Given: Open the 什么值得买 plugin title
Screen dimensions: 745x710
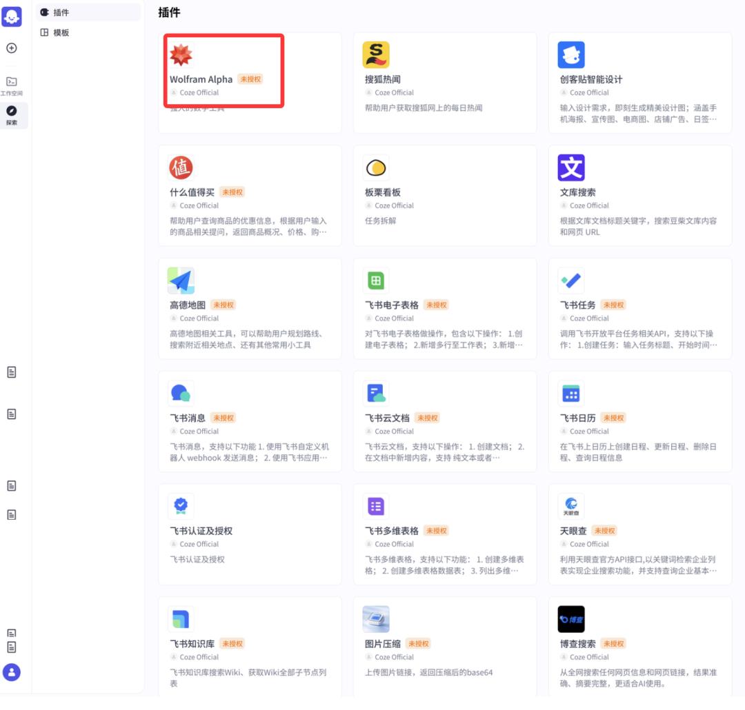Looking at the screenshot, I should click(192, 192).
